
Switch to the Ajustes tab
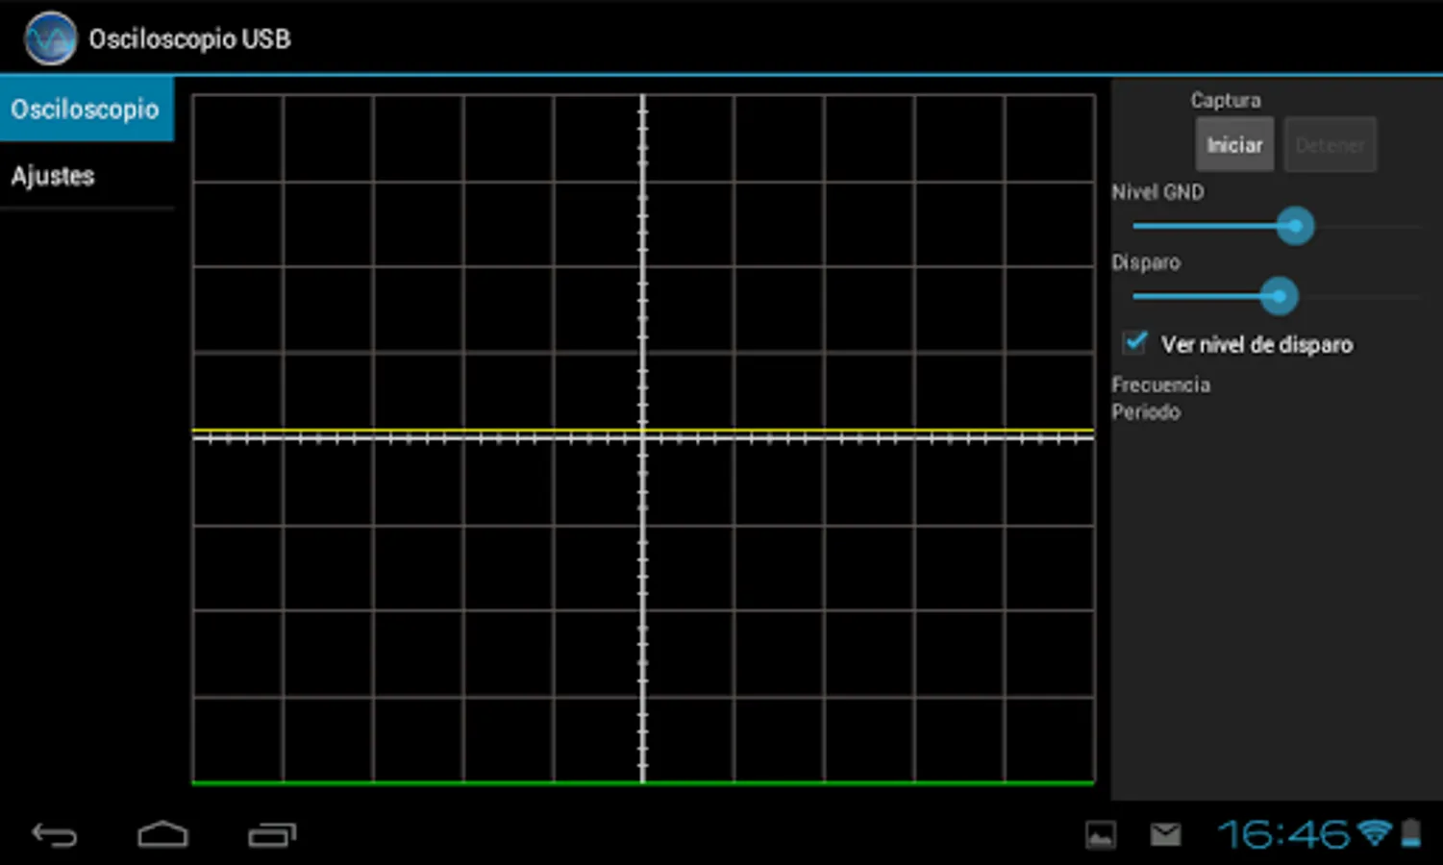coord(87,176)
